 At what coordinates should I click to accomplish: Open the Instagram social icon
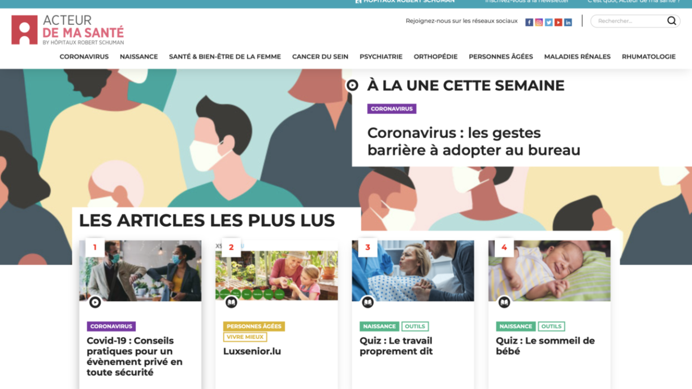point(539,23)
